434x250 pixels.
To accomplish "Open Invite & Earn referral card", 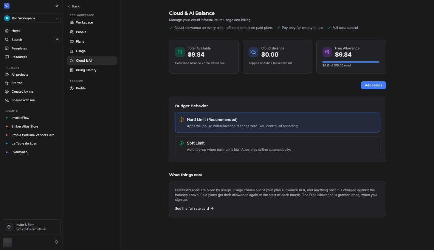I will (x=31, y=227).
